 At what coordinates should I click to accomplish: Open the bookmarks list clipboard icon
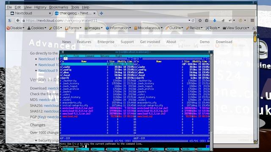(207, 21)
